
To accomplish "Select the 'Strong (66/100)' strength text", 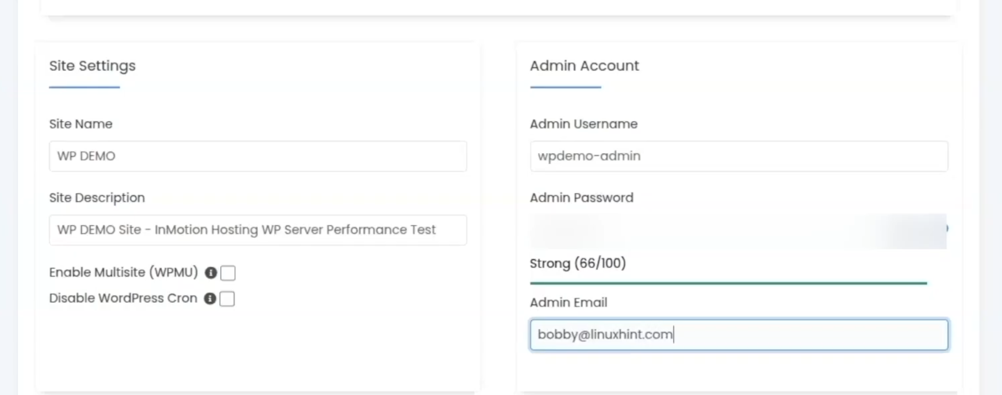I will click(578, 264).
